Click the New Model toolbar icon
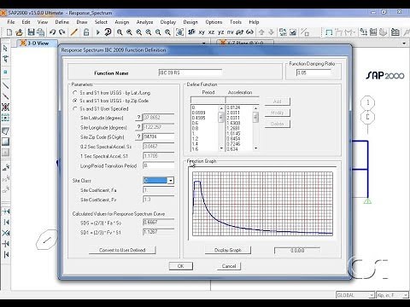 9,32
